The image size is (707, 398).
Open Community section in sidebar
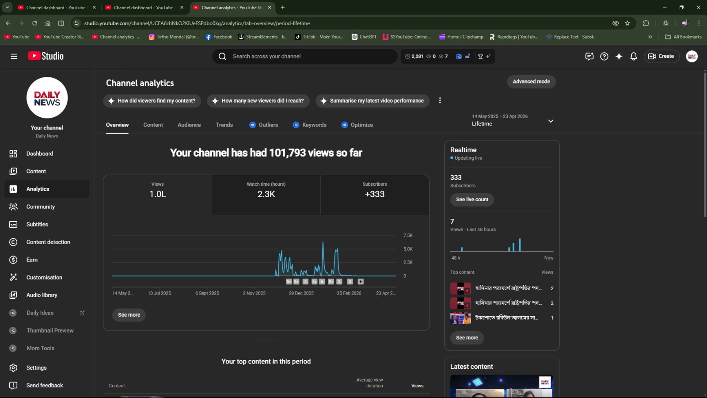coord(47,207)
